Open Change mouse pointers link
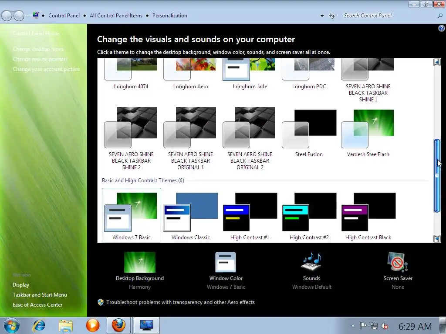The image size is (446, 334). [x=40, y=59]
